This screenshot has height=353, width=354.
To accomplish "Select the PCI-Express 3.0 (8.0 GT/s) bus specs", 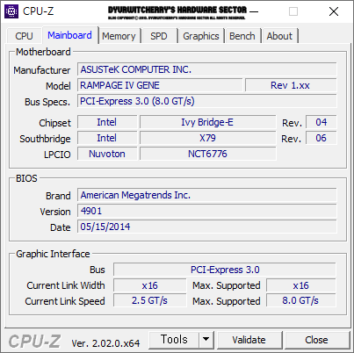I will (207, 101).
